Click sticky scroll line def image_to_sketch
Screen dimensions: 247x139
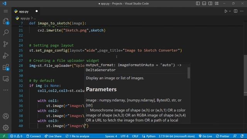(58, 23)
